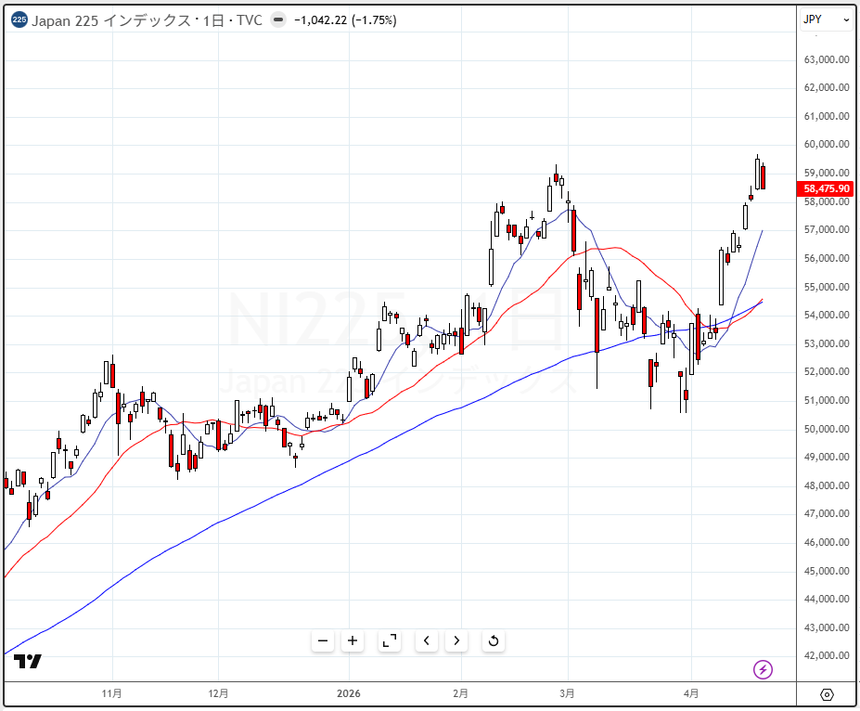Click the zoom out minus button

323,640
